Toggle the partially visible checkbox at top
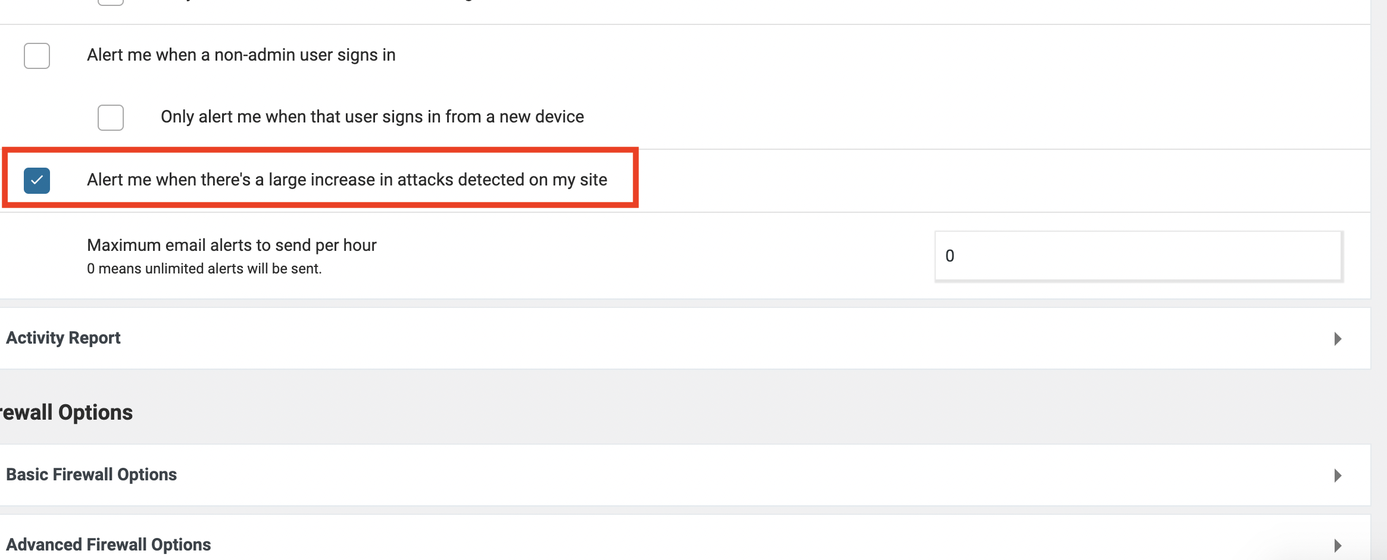The height and width of the screenshot is (560, 1387). coord(111,2)
